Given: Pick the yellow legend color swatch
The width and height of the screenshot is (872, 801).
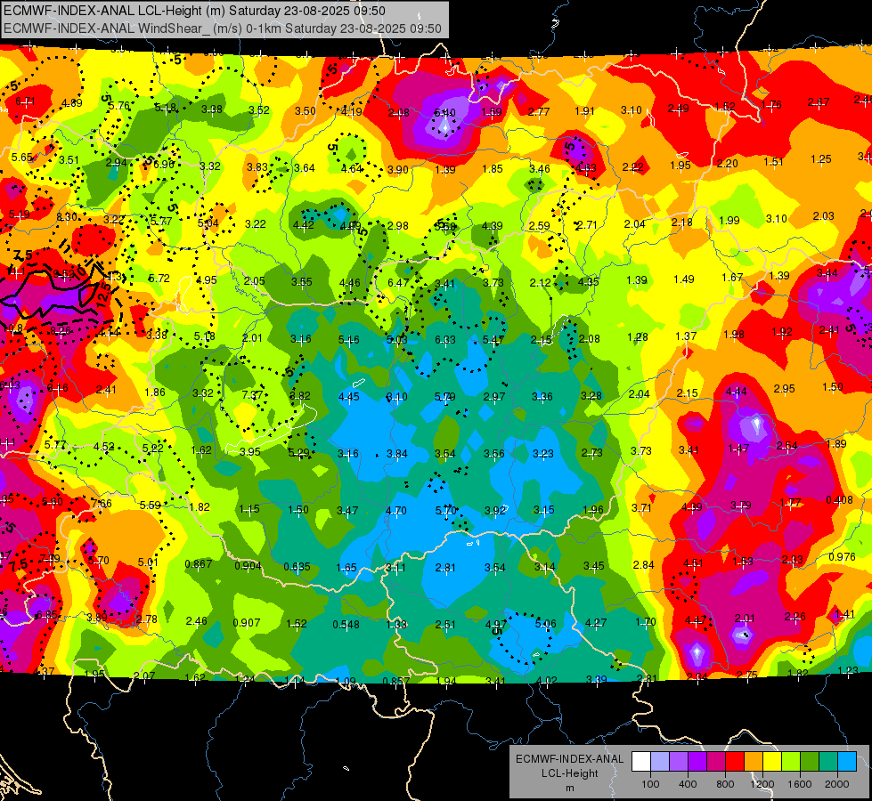Looking at the screenshot, I should [x=772, y=762].
